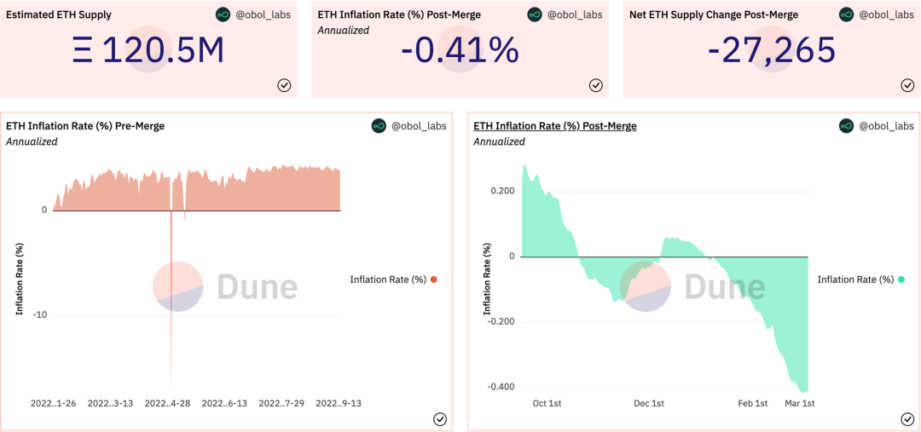921x432 pixels.
Task: Click obol_labs avatar on the -0.41% counter card
Action: 535,14
